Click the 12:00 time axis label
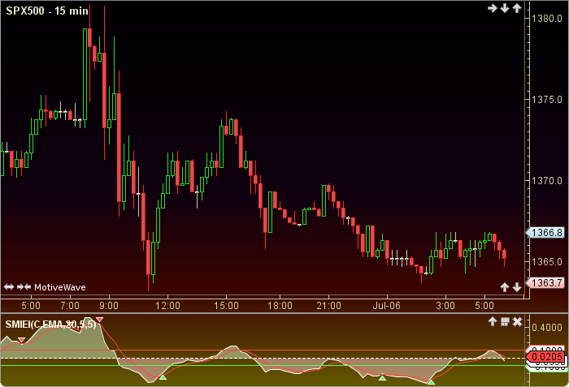Image resolution: width=569 pixels, height=387 pixels. coord(167,306)
